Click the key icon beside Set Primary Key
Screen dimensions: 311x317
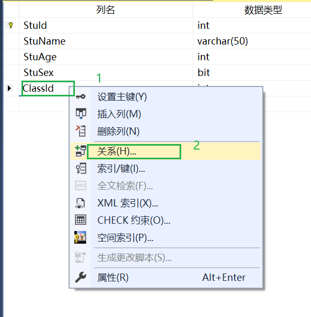81,96
